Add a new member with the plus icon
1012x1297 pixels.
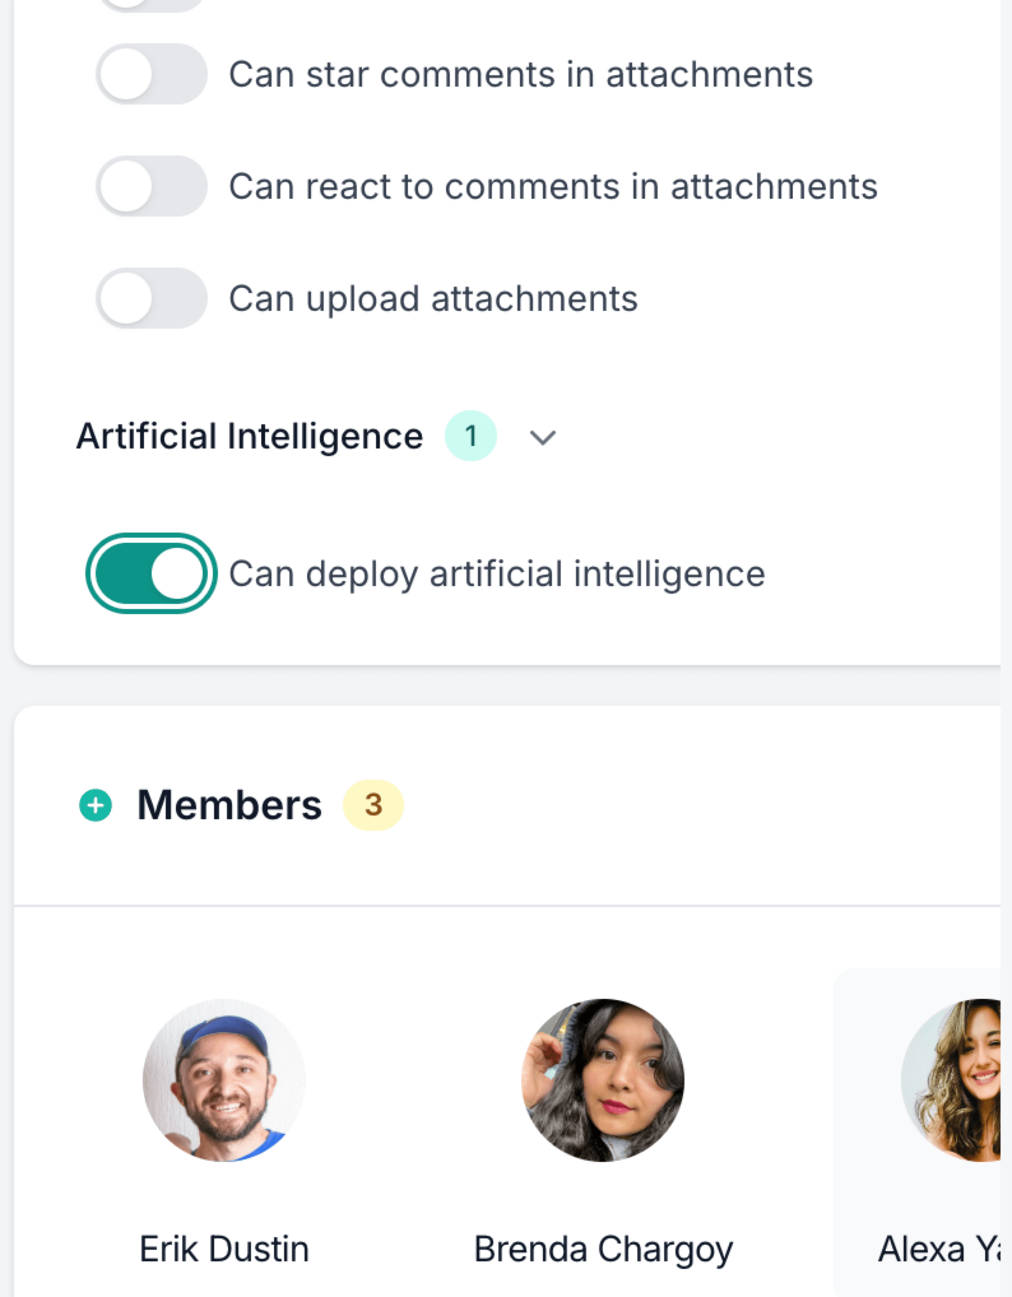coord(96,805)
